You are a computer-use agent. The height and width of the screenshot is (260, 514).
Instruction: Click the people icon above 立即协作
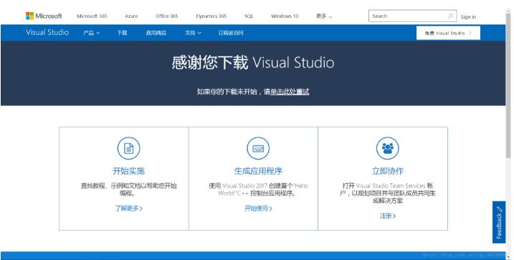pos(387,148)
